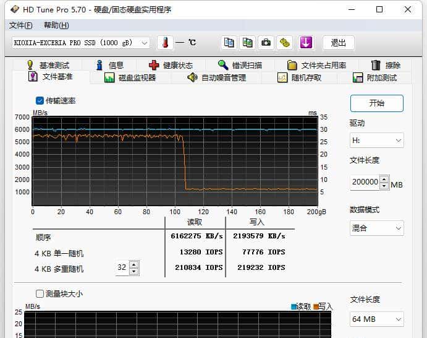Open the 磁盘监视器 disk monitor tab
The image size is (427, 338).
click(x=130, y=78)
